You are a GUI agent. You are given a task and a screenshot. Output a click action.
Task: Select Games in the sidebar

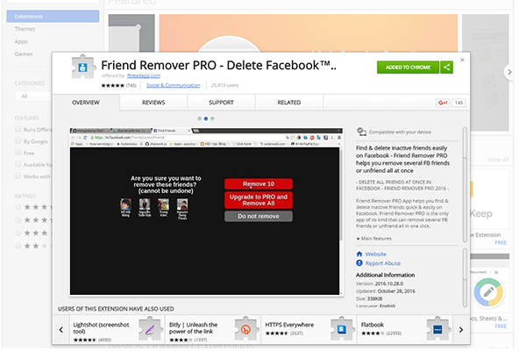click(x=24, y=54)
